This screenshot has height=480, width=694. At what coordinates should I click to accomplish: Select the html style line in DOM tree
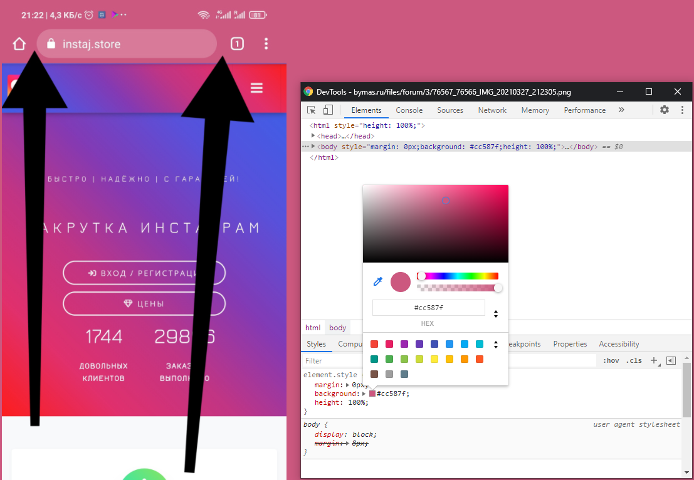pyautogui.click(x=367, y=126)
